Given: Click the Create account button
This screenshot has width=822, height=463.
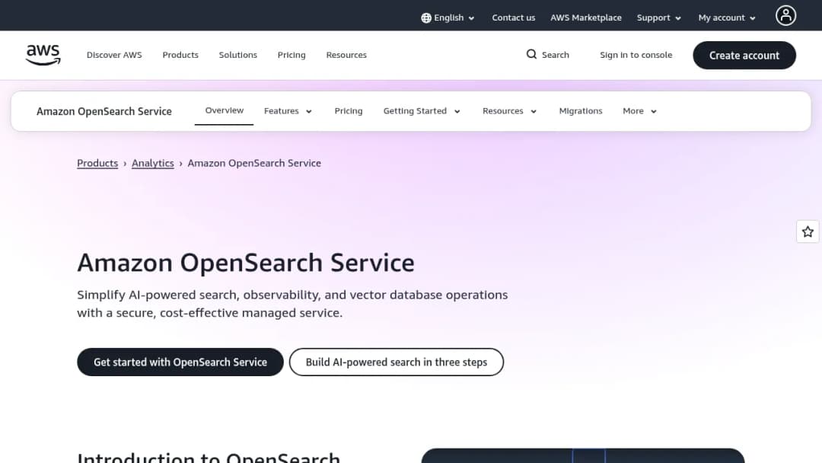Looking at the screenshot, I should (x=744, y=55).
